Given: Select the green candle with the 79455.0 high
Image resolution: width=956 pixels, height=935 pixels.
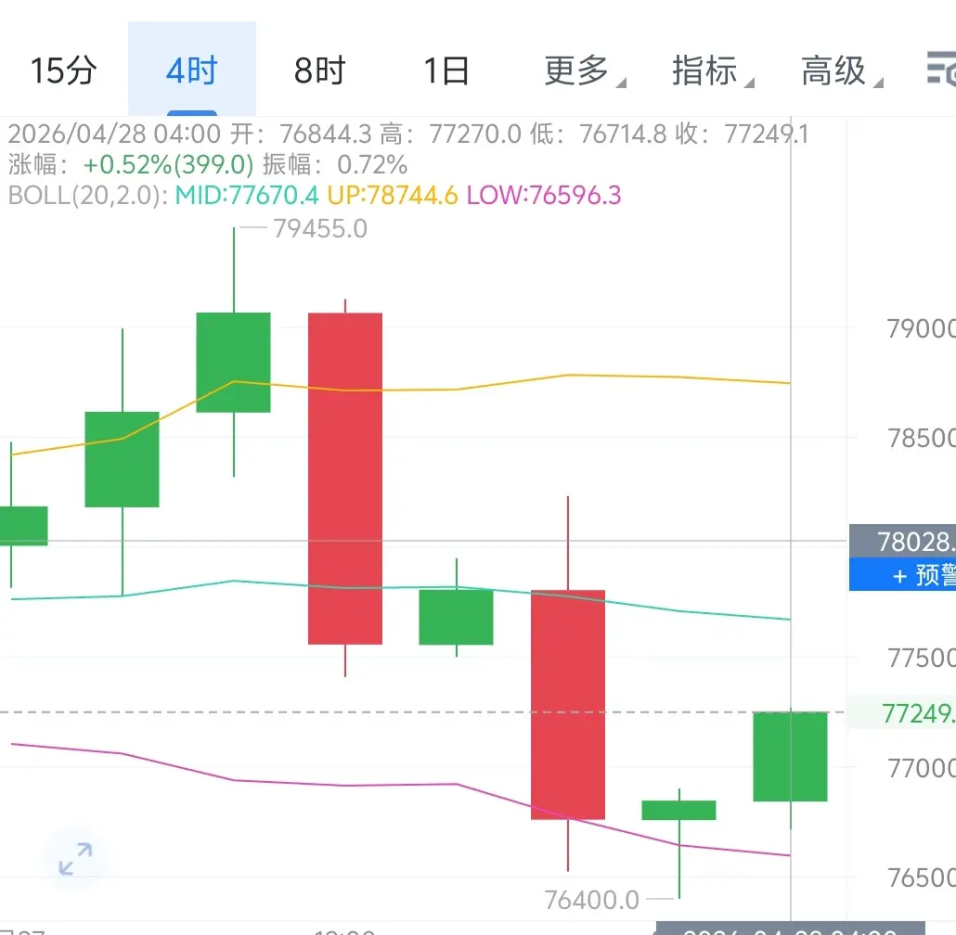Looking at the screenshot, I should pos(234,363).
